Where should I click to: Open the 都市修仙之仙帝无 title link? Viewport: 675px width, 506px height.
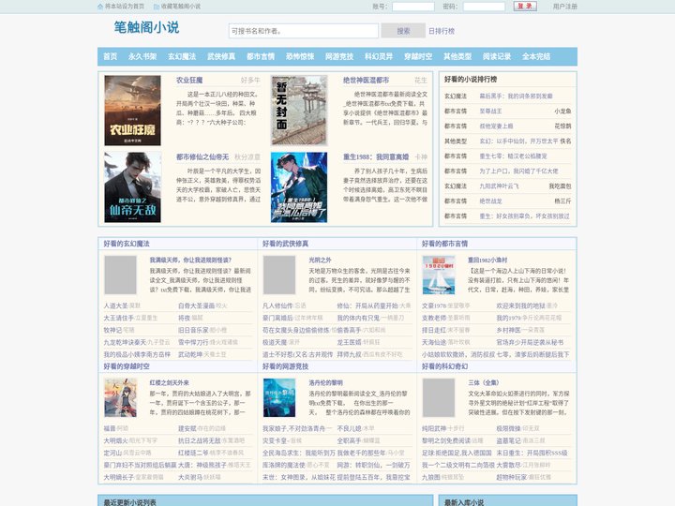click(x=202, y=157)
